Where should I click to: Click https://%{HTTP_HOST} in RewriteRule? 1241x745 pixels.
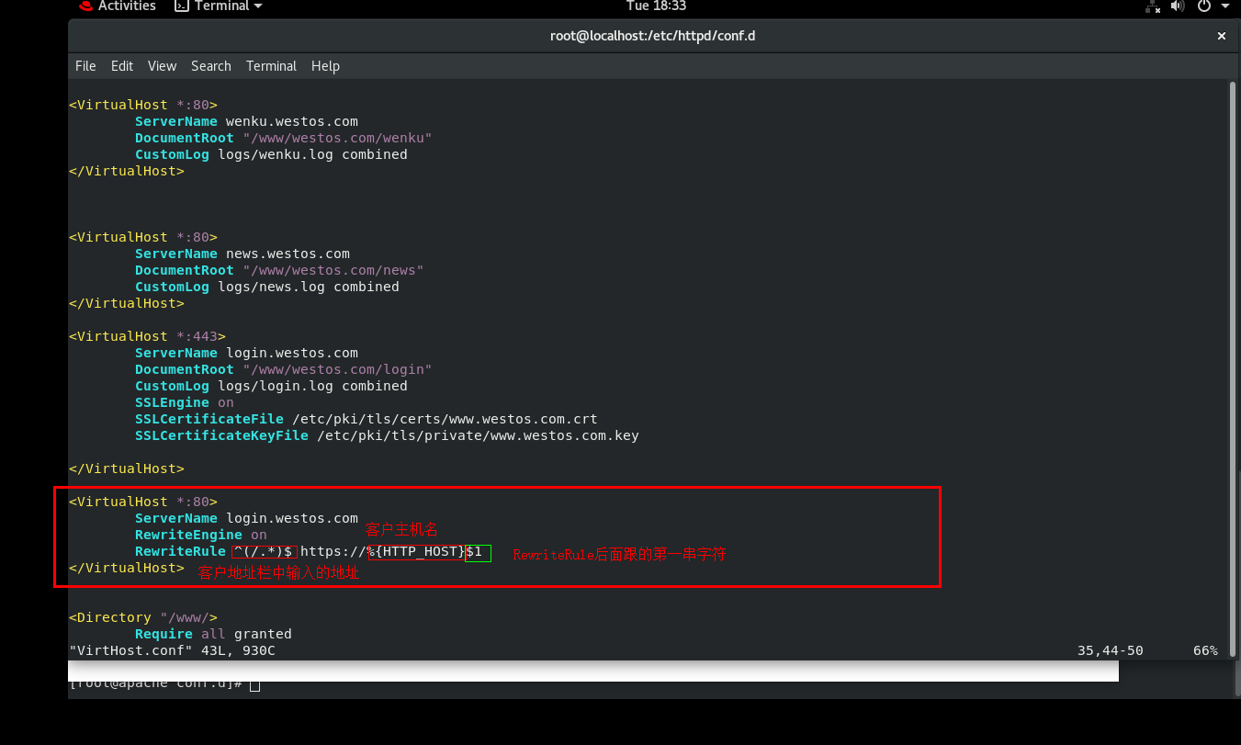pyautogui.click(x=383, y=551)
